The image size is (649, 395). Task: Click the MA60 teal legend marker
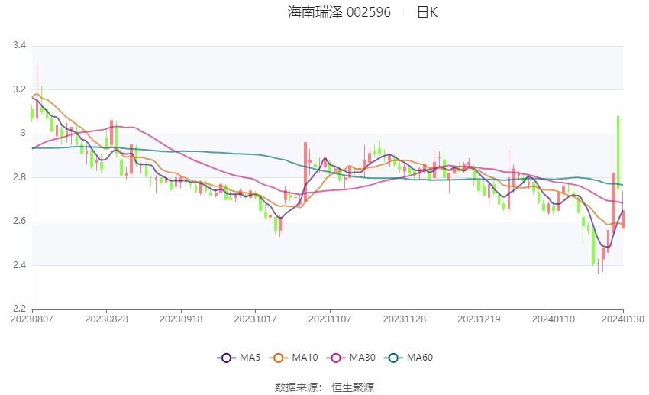(393, 358)
